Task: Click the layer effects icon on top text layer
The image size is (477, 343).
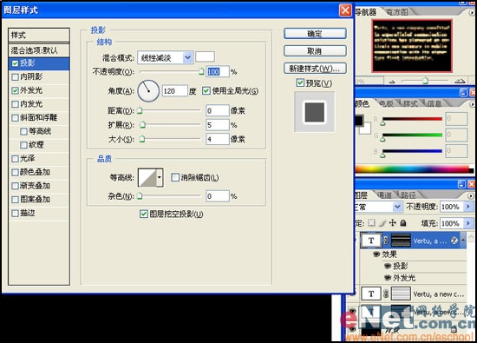Action: (x=454, y=241)
